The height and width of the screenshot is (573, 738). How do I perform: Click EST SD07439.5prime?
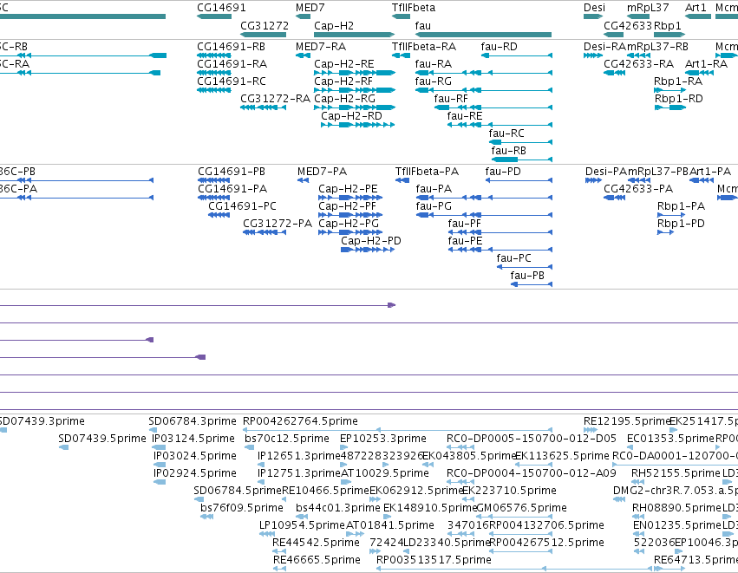coord(63,447)
